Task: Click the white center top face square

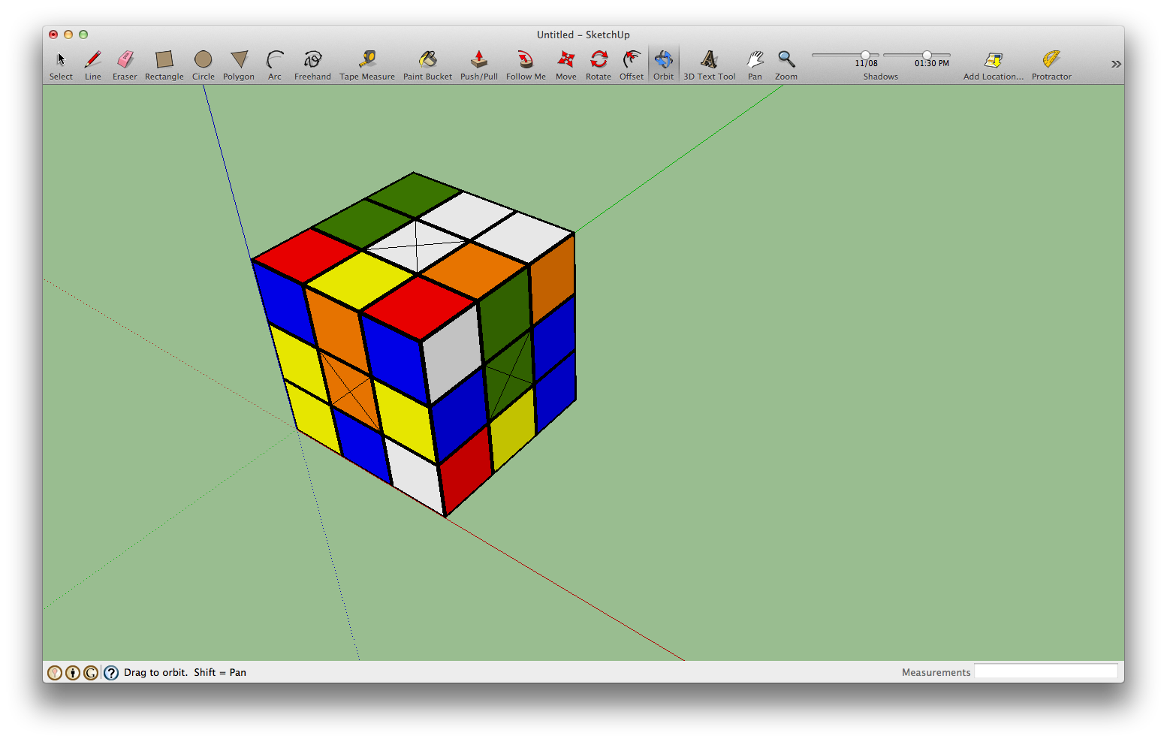Action: (415, 246)
